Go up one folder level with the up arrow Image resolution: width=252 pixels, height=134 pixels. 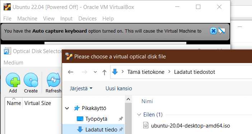104,72
